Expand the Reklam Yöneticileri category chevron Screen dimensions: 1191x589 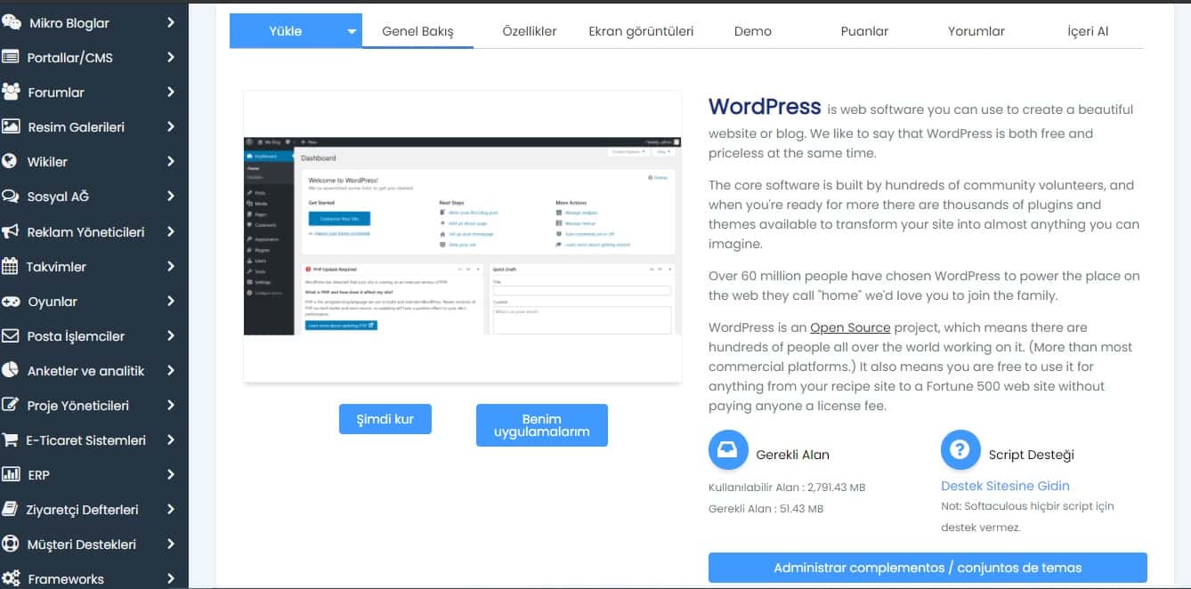[171, 231]
